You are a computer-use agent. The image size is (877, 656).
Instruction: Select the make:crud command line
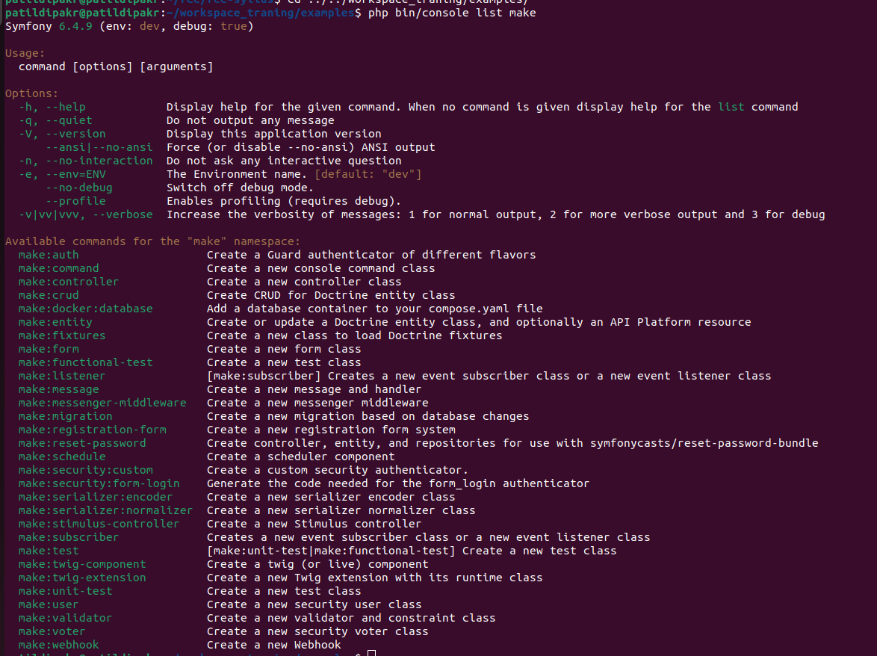point(48,294)
